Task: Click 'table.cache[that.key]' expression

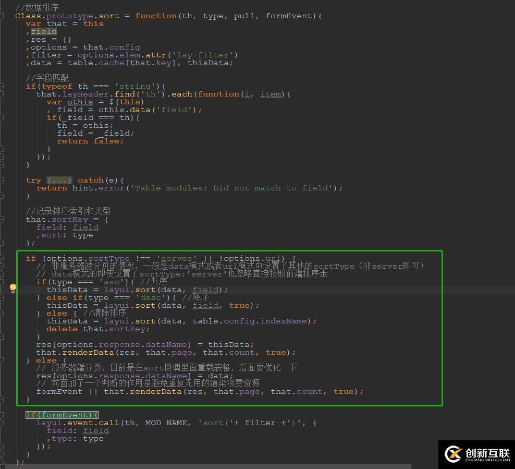Action: pos(122,63)
